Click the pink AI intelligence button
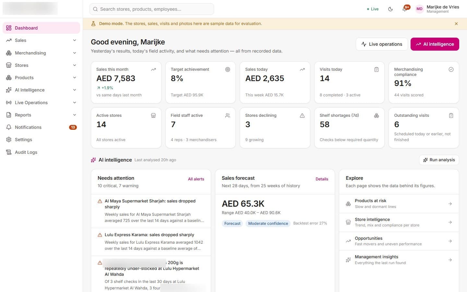Viewport: 467px width, 292px height. click(435, 44)
